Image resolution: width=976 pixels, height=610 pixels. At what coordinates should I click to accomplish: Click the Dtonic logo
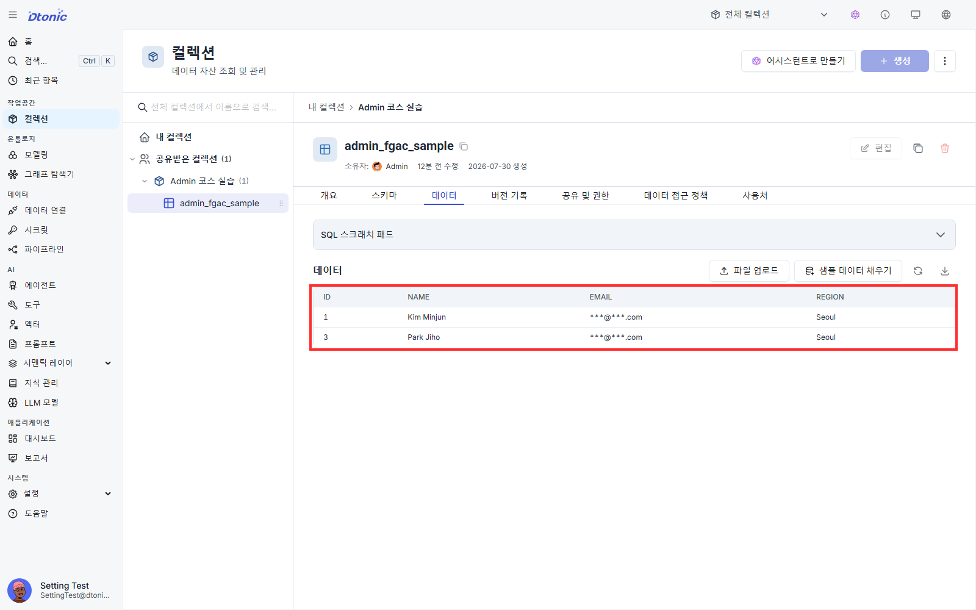pos(48,16)
